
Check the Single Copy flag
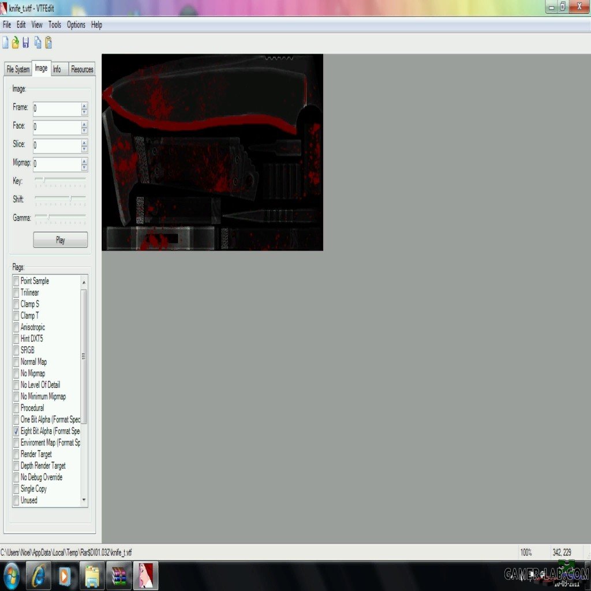pos(16,489)
